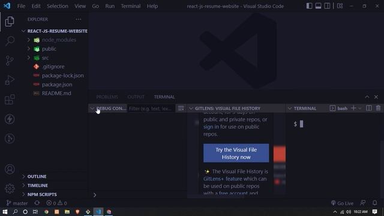Collapse the TERMINAL section chevron

(x=290, y=108)
